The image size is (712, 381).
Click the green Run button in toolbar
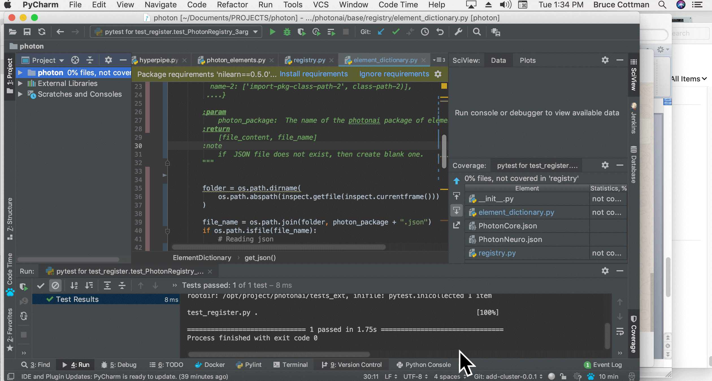click(x=272, y=32)
